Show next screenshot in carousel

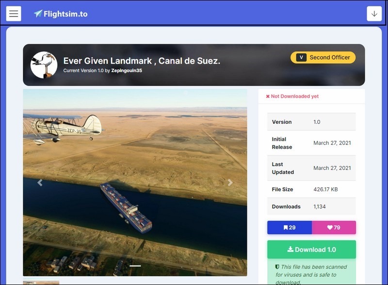pyautogui.click(x=230, y=183)
